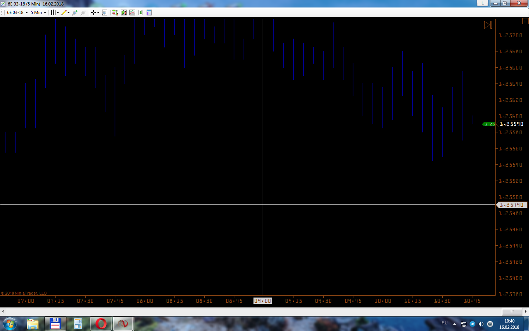The image size is (529, 331).
Task: Toggle the L link button in title bar
Action: (x=483, y=3)
